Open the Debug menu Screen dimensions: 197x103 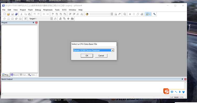[38, 10]
